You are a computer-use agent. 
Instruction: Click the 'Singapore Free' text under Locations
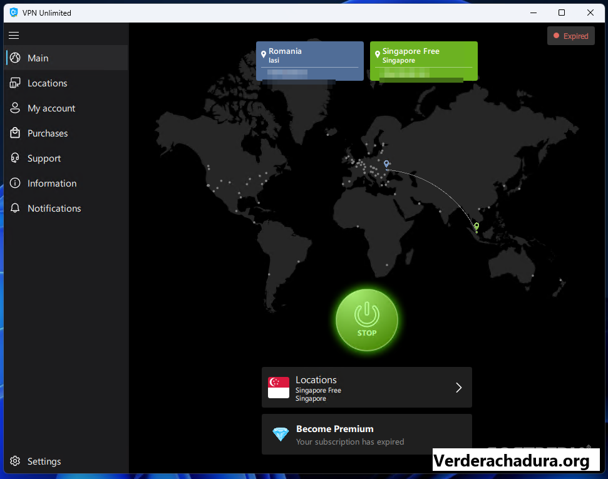click(318, 390)
